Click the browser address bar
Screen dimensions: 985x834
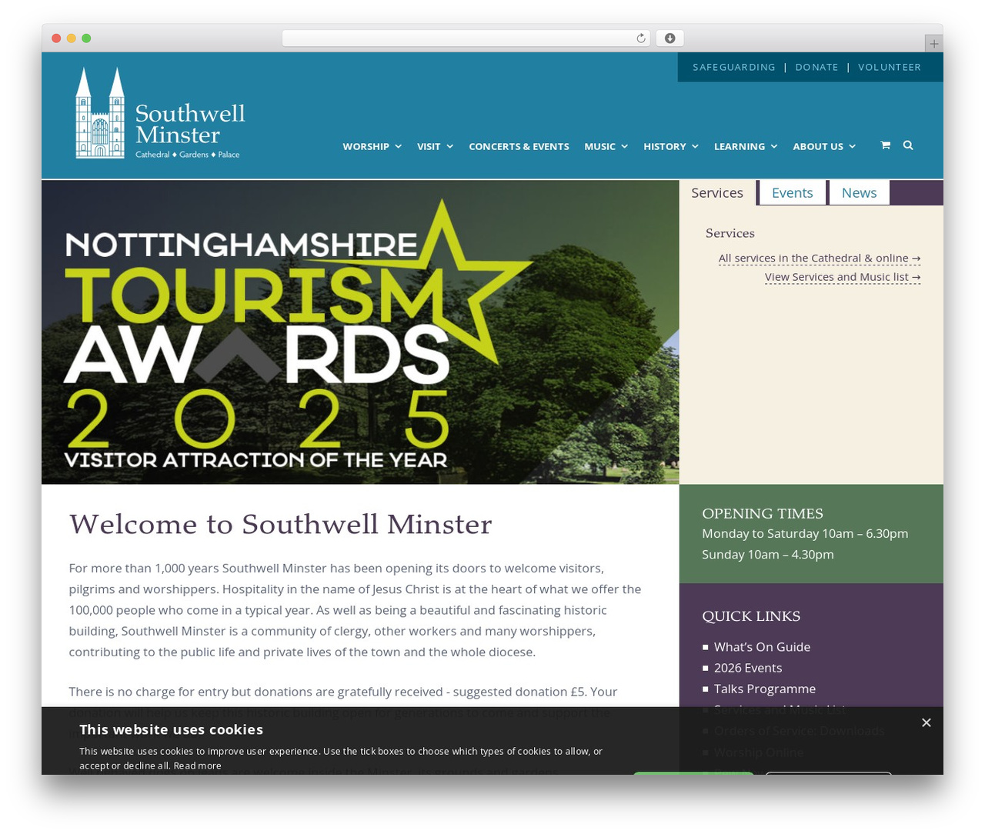point(466,38)
